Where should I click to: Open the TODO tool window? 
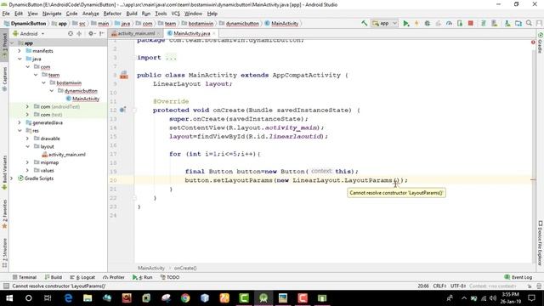170,277
